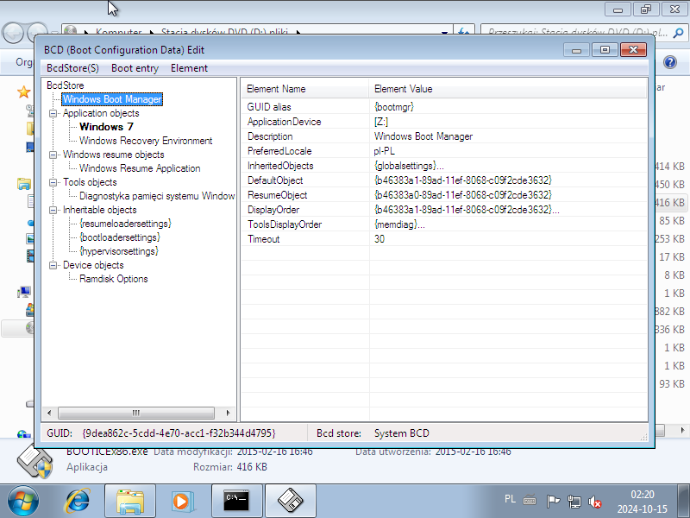Select Ramdisk Options tree item
The height and width of the screenshot is (518, 690).
pyautogui.click(x=114, y=279)
